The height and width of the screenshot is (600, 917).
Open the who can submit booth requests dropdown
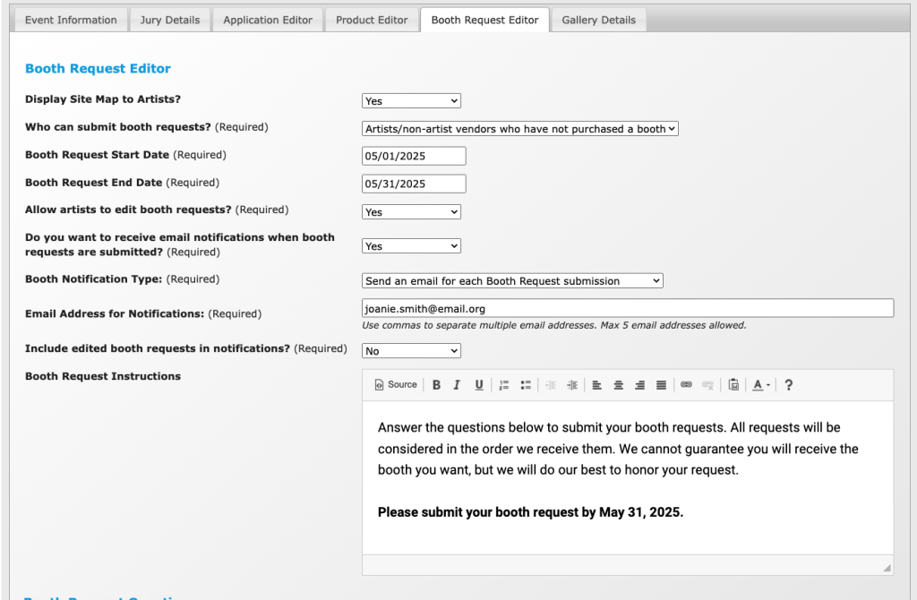coord(519,128)
